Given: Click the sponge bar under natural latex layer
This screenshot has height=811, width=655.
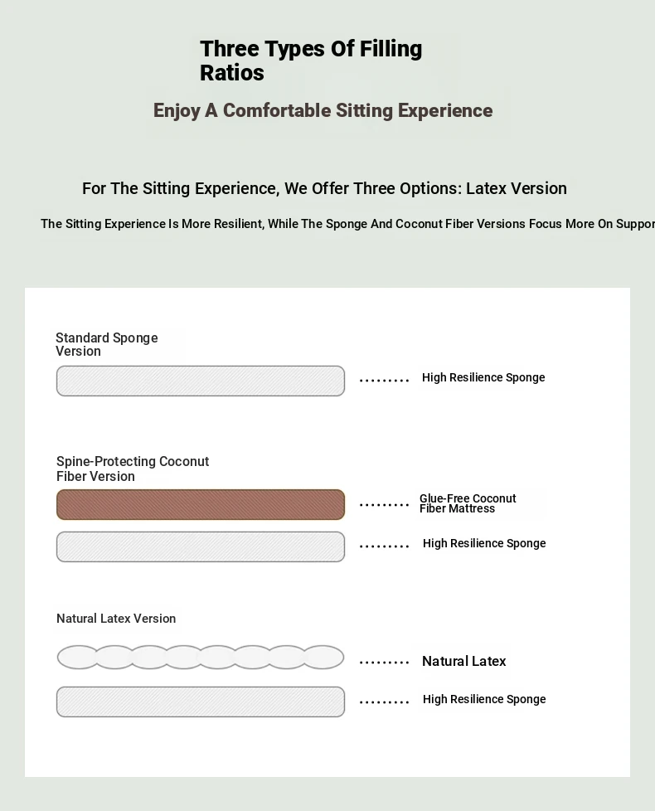Looking at the screenshot, I should point(201,702).
